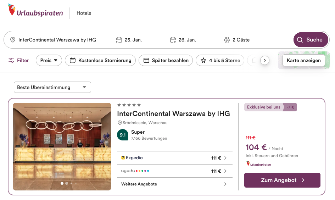Click the Filter sliders icon
Viewport: 335px width, 200px height.
click(x=12, y=60)
